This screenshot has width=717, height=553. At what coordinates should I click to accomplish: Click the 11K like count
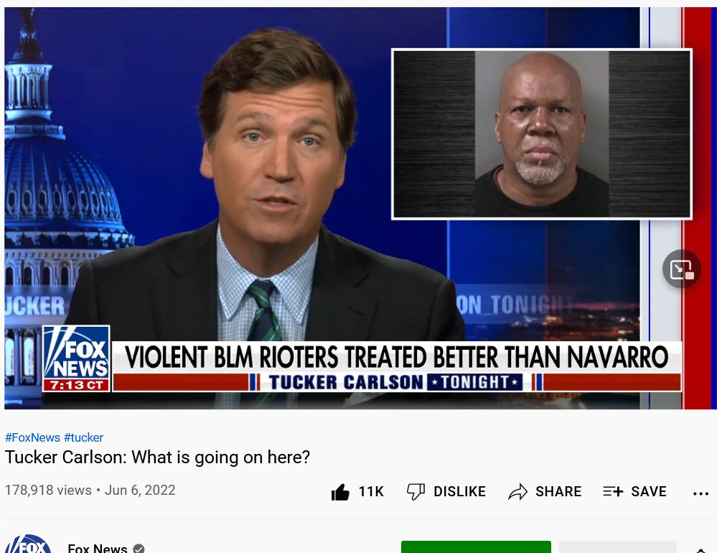[371, 492]
